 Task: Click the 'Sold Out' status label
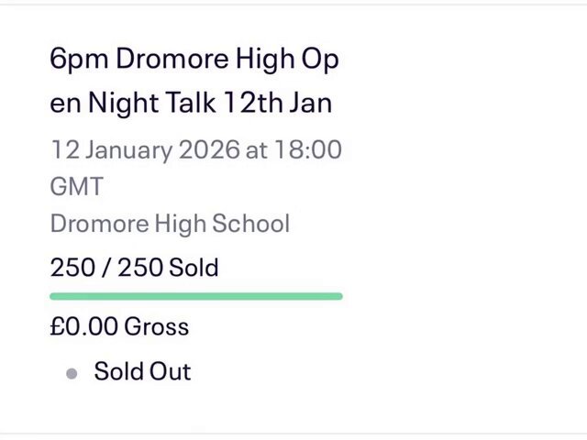click(143, 371)
